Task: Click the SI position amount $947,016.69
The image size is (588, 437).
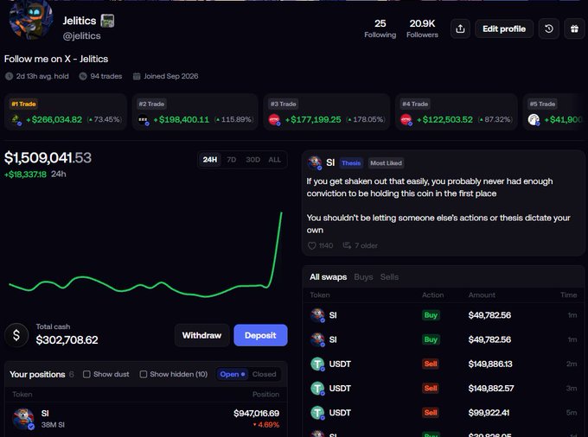Action: [256, 414]
